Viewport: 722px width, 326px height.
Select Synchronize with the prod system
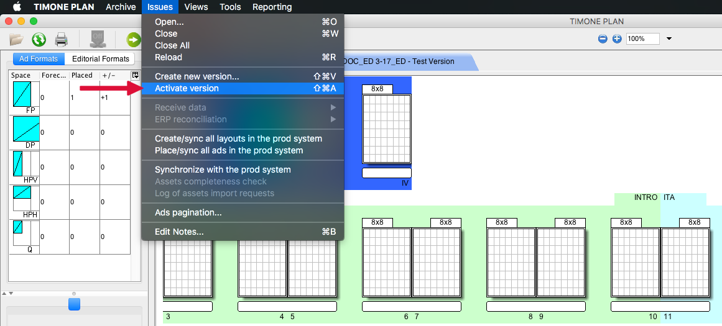click(243, 170)
